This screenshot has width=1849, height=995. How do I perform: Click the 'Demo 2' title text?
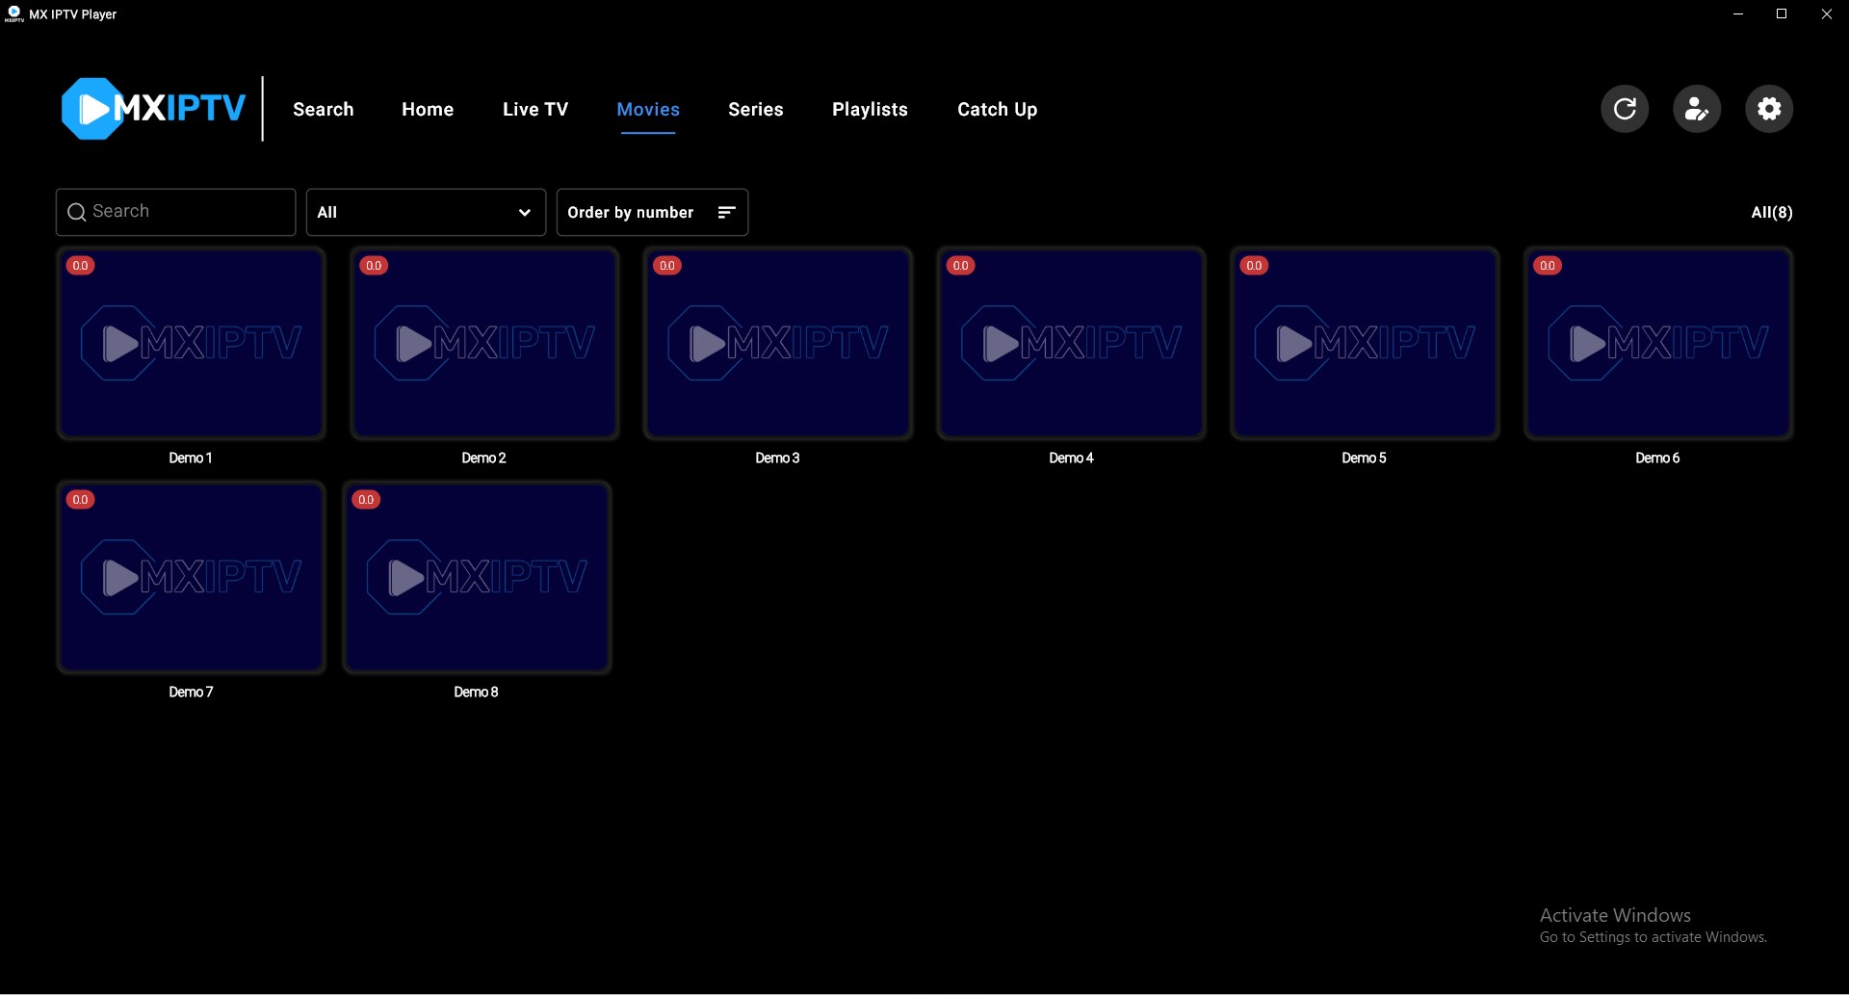[483, 458]
